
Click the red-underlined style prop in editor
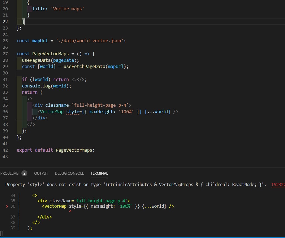click(72, 112)
